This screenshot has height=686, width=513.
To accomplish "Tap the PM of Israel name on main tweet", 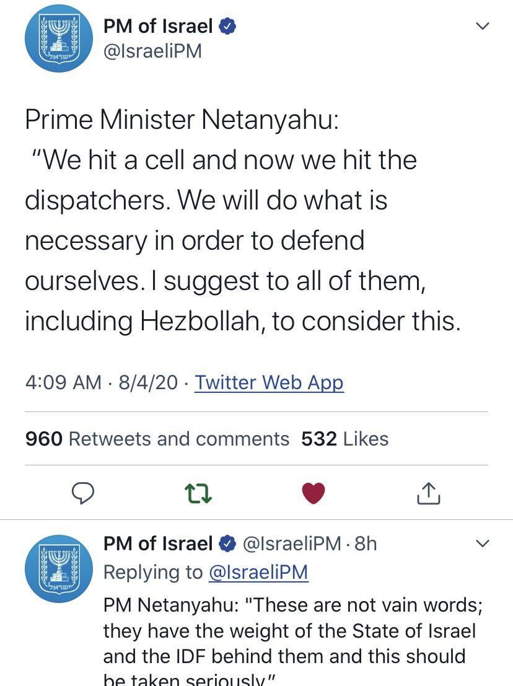I will click(158, 27).
